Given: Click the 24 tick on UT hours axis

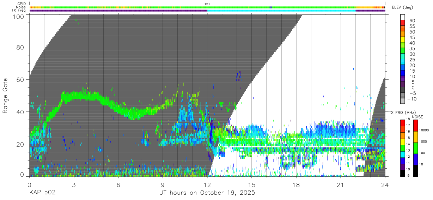Looking at the screenshot, I should click(385, 185).
